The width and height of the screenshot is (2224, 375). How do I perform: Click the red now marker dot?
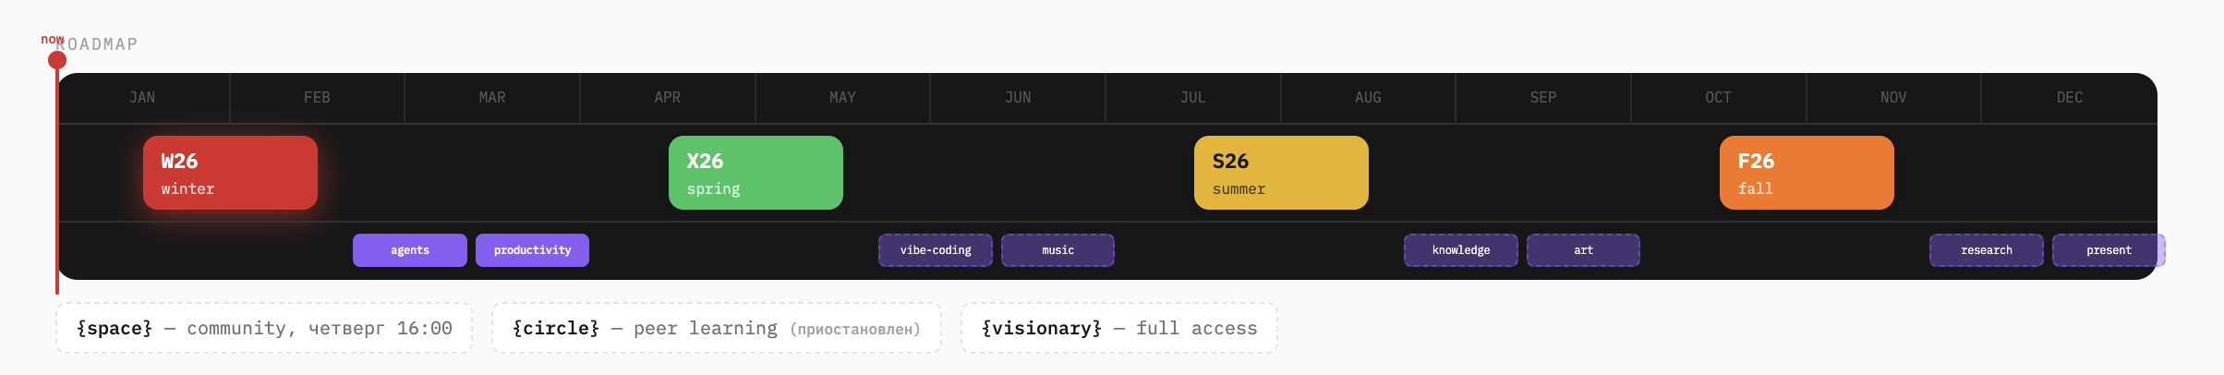click(x=57, y=61)
